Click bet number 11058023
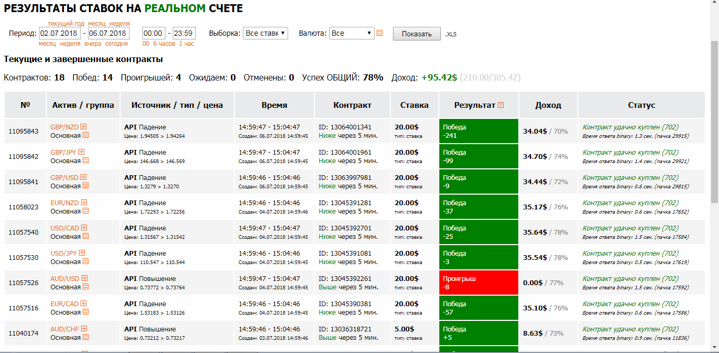Viewport: 719px width, 353px height. (x=23, y=207)
